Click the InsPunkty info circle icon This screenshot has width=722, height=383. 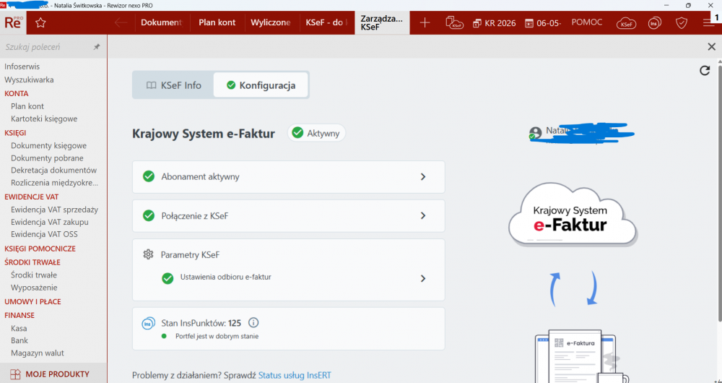(x=253, y=322)
